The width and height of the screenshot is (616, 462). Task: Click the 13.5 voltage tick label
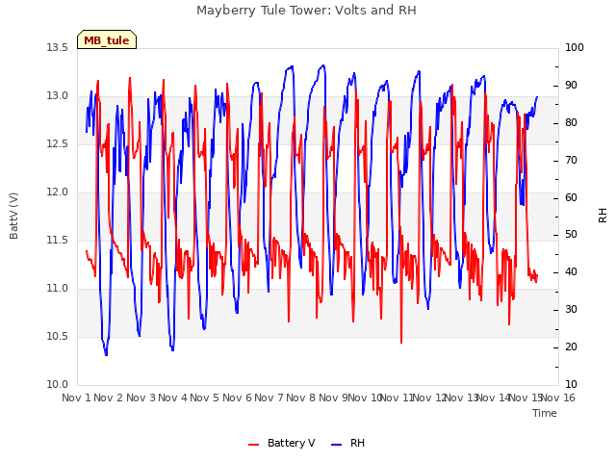tap(57, 48)
